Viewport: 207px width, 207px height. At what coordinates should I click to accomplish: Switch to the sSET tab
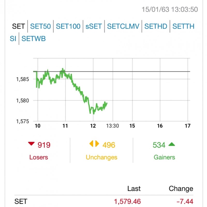tap(93, 26)
